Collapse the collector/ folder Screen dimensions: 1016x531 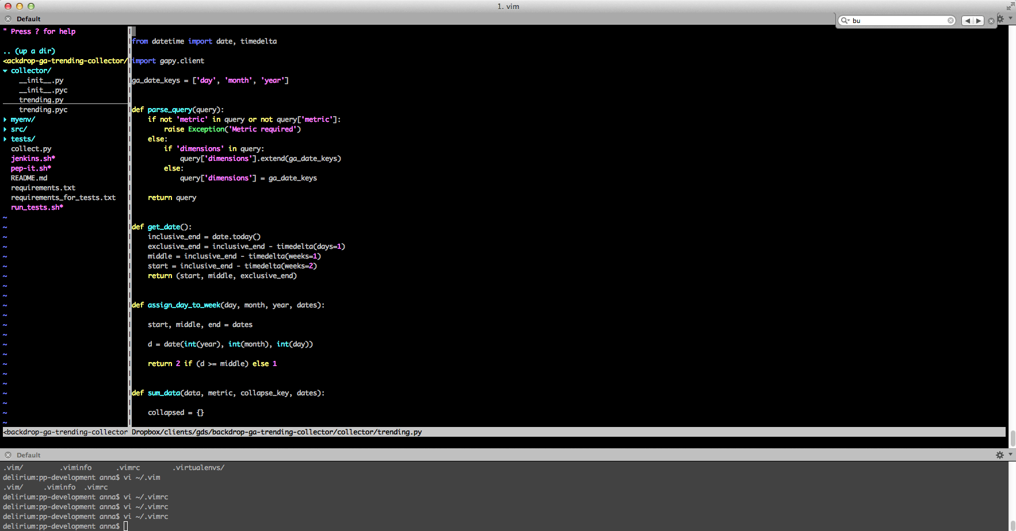point(6,71)
